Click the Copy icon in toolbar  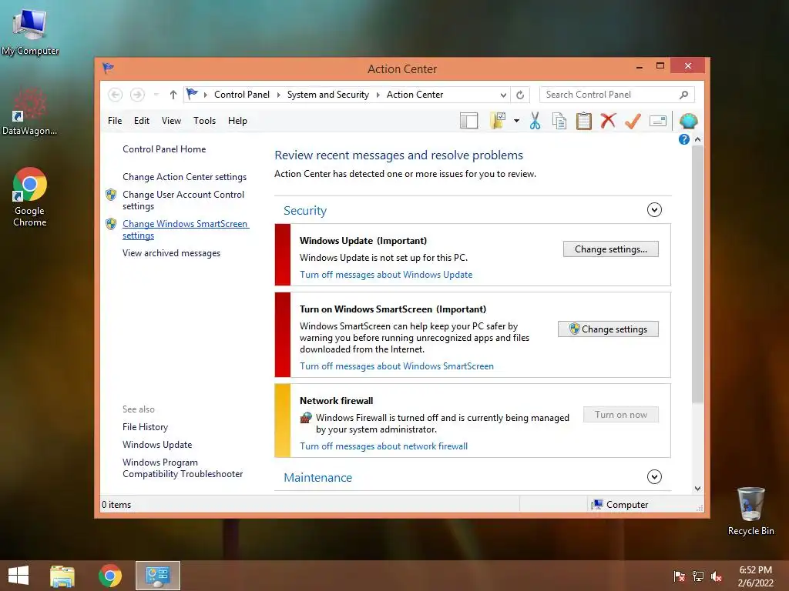(559, 121)
